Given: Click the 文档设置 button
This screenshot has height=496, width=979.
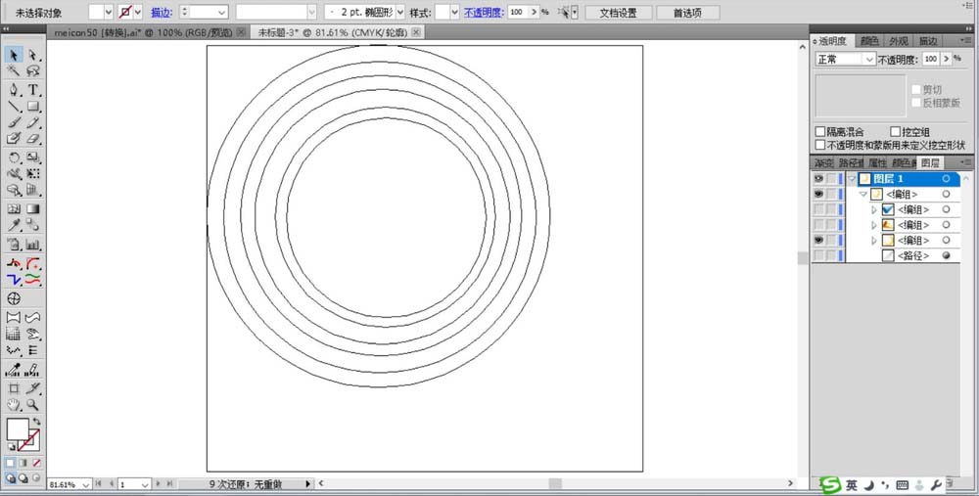Looking at the screenshot, I should point(618,13).
